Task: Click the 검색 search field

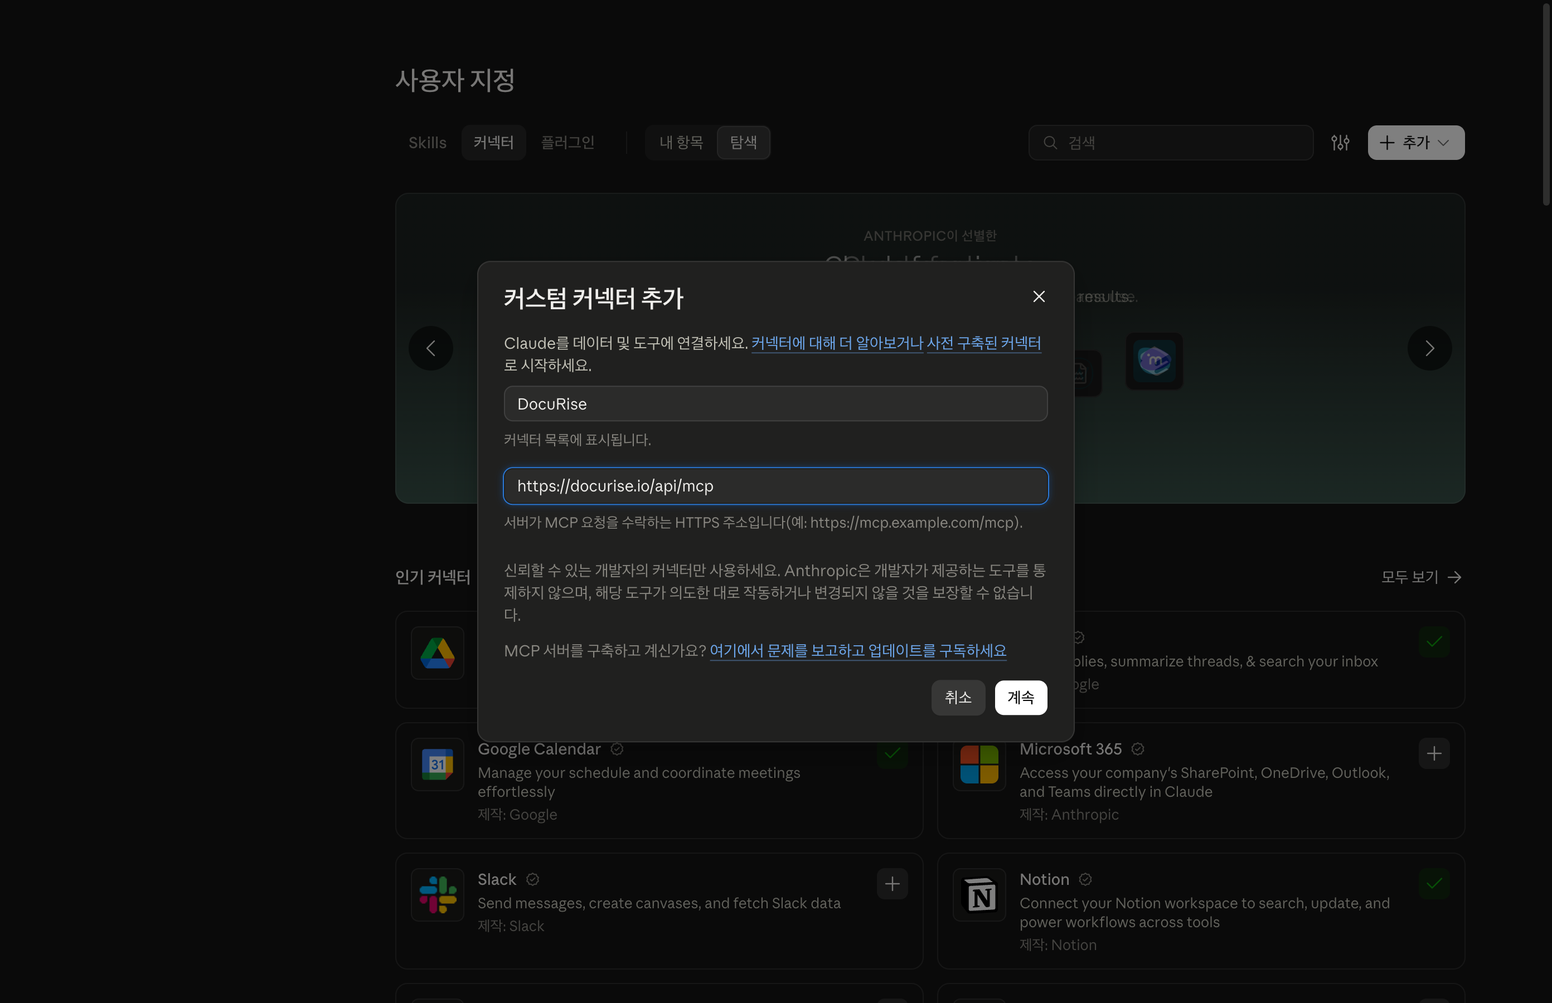Action: tap(1170, 143)
